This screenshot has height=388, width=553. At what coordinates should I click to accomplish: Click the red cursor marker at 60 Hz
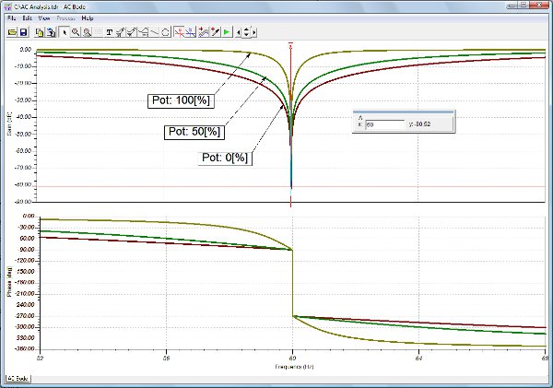(291, 44)
